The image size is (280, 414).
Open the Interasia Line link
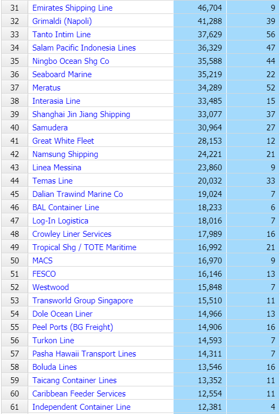[56, 101]
